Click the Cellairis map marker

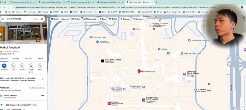(159, 49)
